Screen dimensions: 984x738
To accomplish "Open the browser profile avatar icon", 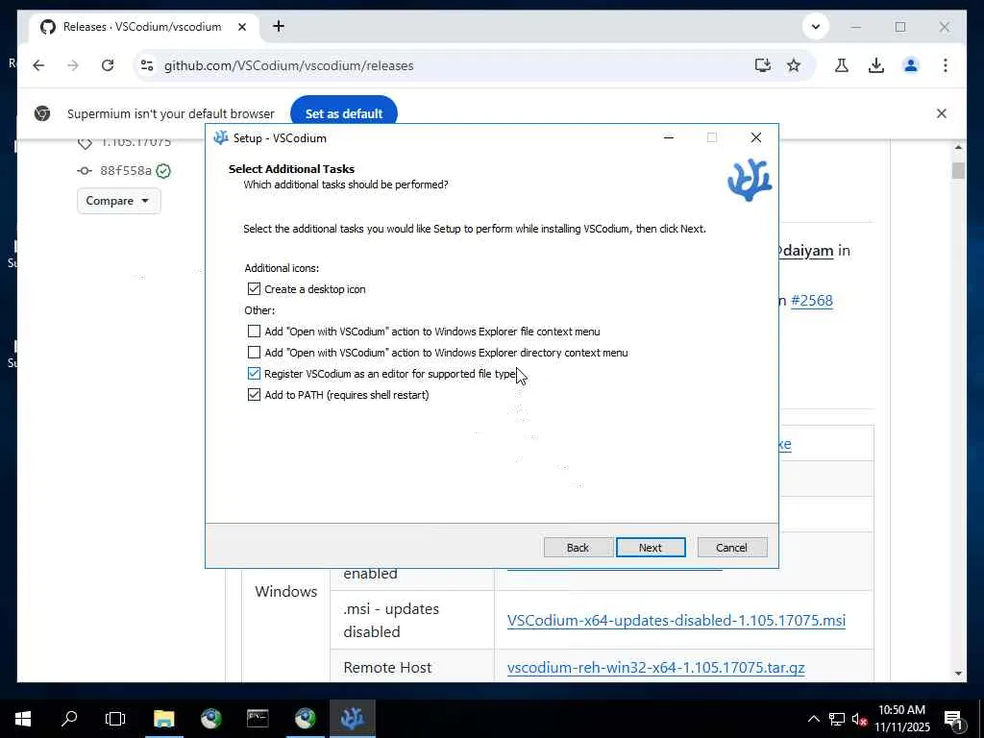I will (x=911, y=65).
